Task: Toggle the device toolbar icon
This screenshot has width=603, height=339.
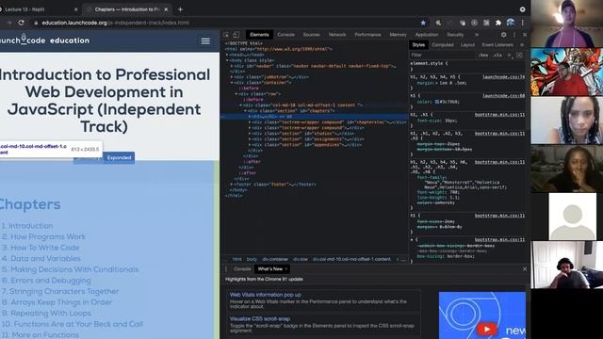Action: (x=236, y=35)
